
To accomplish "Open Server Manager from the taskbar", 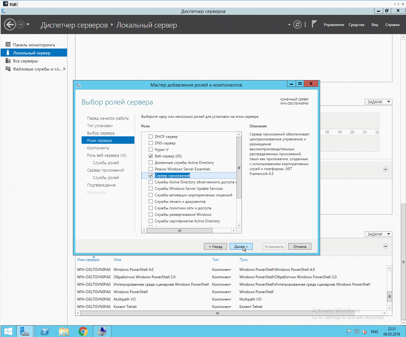I will pos(25,331).
